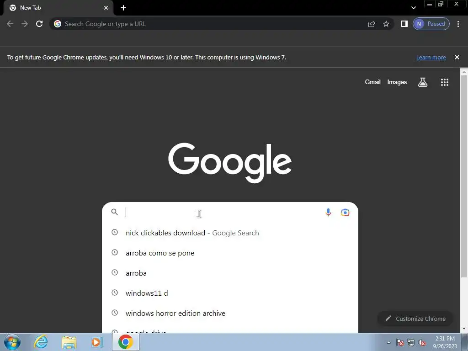
Task: Select suggestion arroba como se pone
Action: tap(230, 253)
